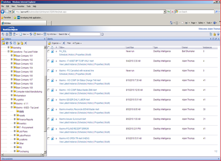Check the select-all checkbox in the header
221x161 pixels.
(49, 47)
